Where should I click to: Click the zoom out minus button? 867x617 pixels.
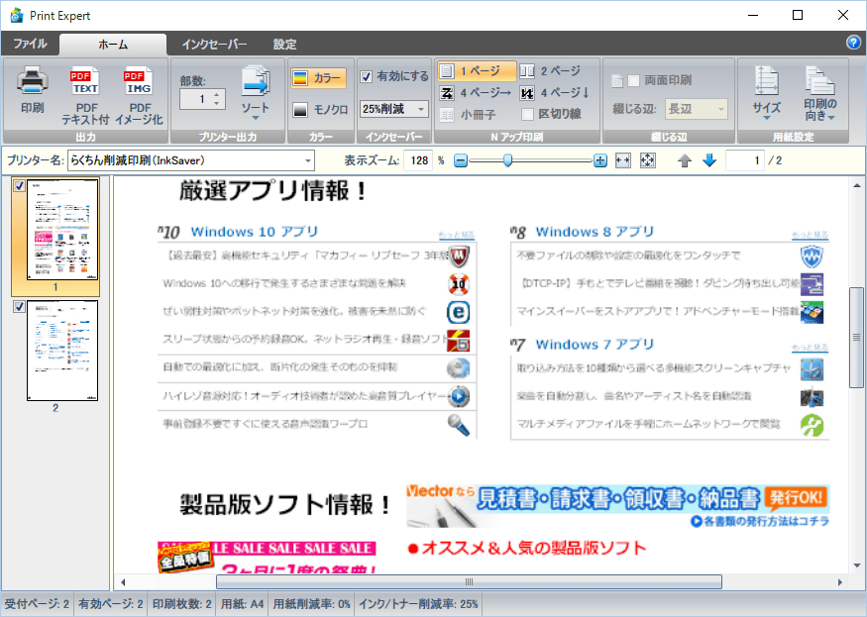click(x=461, y=160)
